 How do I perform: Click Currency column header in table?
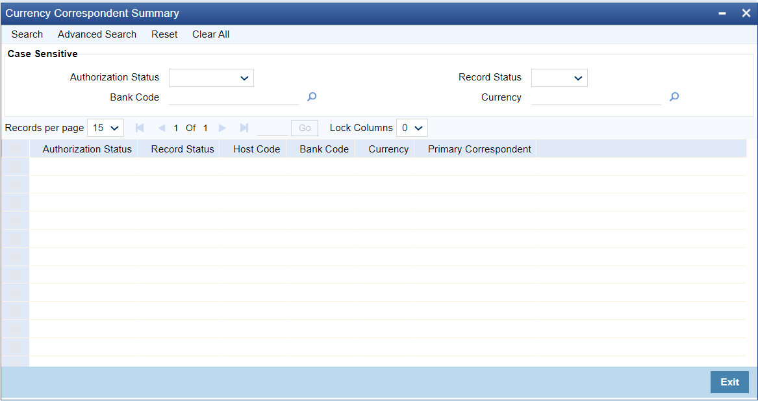coord(388,149)
